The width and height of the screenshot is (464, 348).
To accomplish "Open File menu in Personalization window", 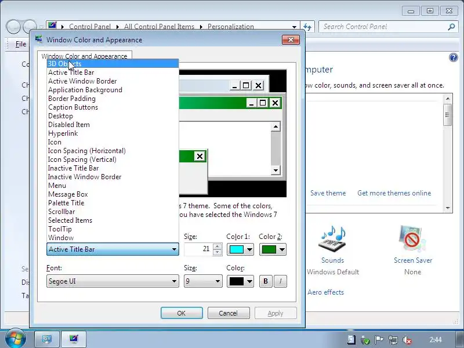I will click(x=20, y=44).
